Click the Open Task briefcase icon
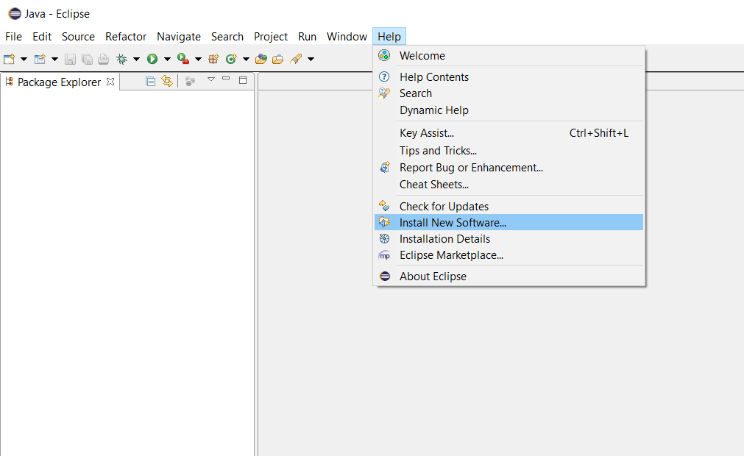The width and height of the screenshot is (744, 456). (x=278, y=59)
